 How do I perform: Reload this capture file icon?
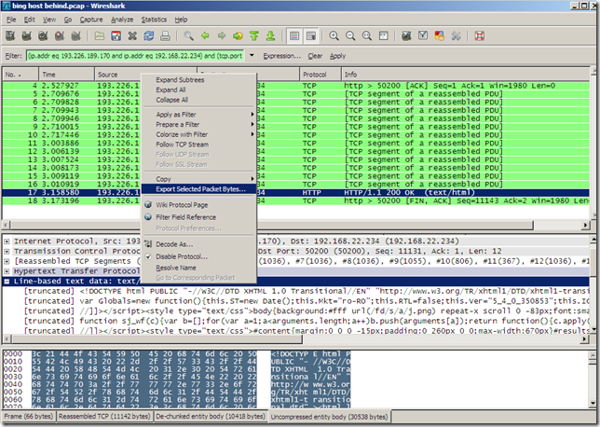[x=149, y=36]
